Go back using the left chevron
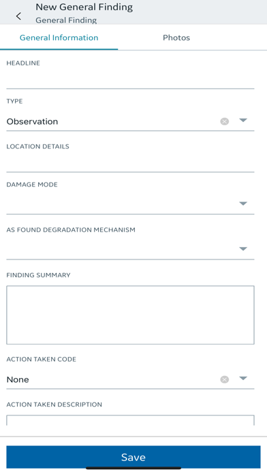This screenshot has width=267, height=474. (x=19, y=16)
